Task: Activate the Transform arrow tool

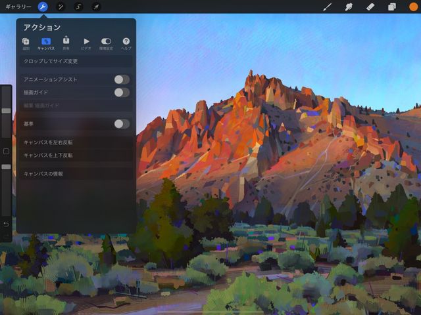Action: tap(96, 7)
